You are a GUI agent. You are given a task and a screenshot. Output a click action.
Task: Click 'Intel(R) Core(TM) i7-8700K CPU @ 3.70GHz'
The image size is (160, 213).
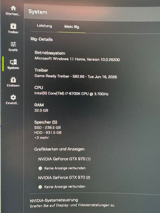(x=71, y=93)
